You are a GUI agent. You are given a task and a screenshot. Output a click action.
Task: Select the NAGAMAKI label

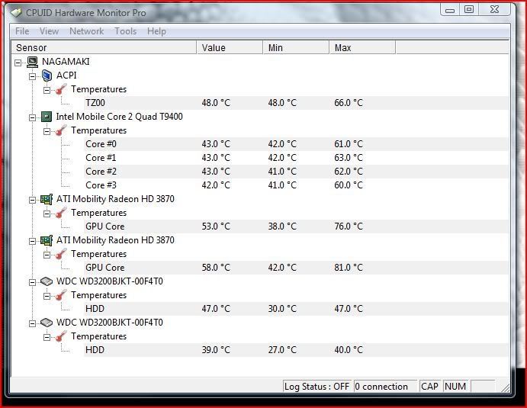point(66,62)
